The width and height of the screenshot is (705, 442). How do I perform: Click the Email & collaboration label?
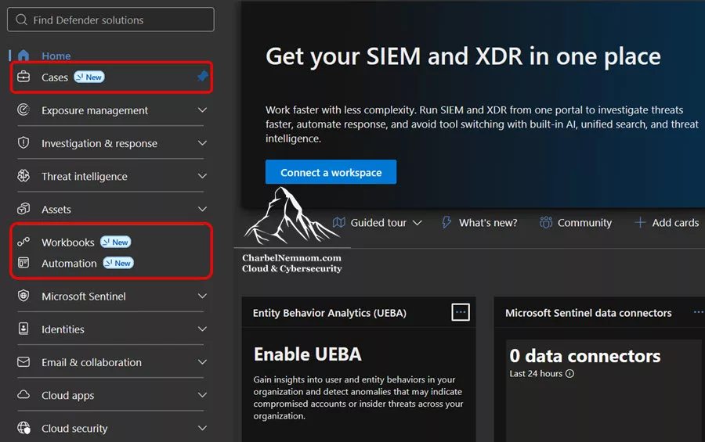pyautogui.click(x=92, y=362)
